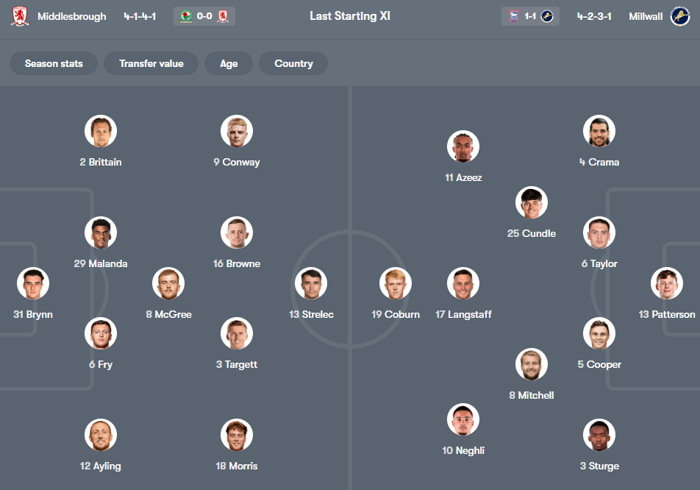Select the Country filter pill
This screenshot has height=490, width=700.
tap(293, 63)
